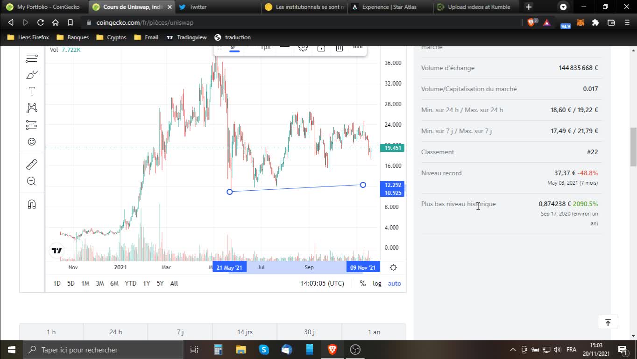Click the address bar URL field
This screenshot has width=637, height=359.
click(301, 22)
